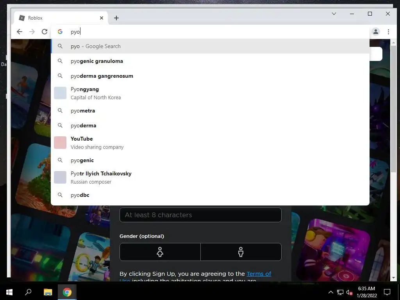Open a new tab with plus button
400x300 pixels.
coord(116,18)
